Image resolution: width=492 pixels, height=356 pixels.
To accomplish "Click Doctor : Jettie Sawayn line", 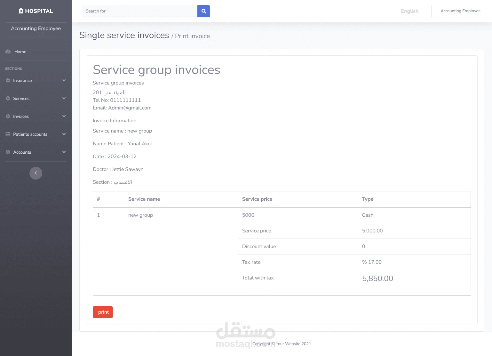I will click(x=118, y=169).
